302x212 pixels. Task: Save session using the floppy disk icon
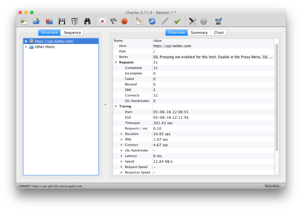[x=62, y=21]
